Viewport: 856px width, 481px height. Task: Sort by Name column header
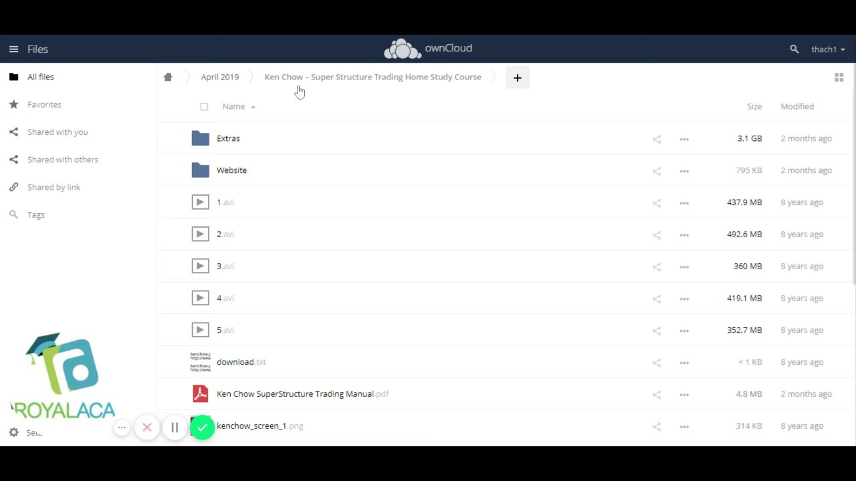point(233,106)
